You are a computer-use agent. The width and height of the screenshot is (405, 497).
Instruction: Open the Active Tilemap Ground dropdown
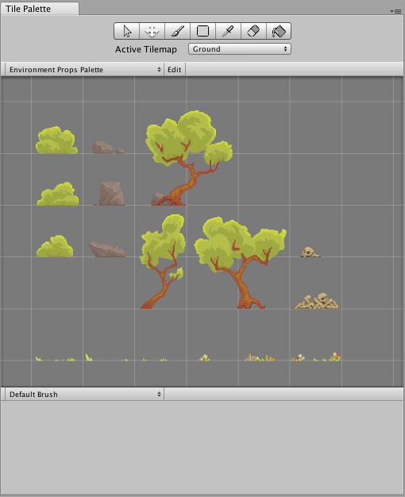(240, 49)
